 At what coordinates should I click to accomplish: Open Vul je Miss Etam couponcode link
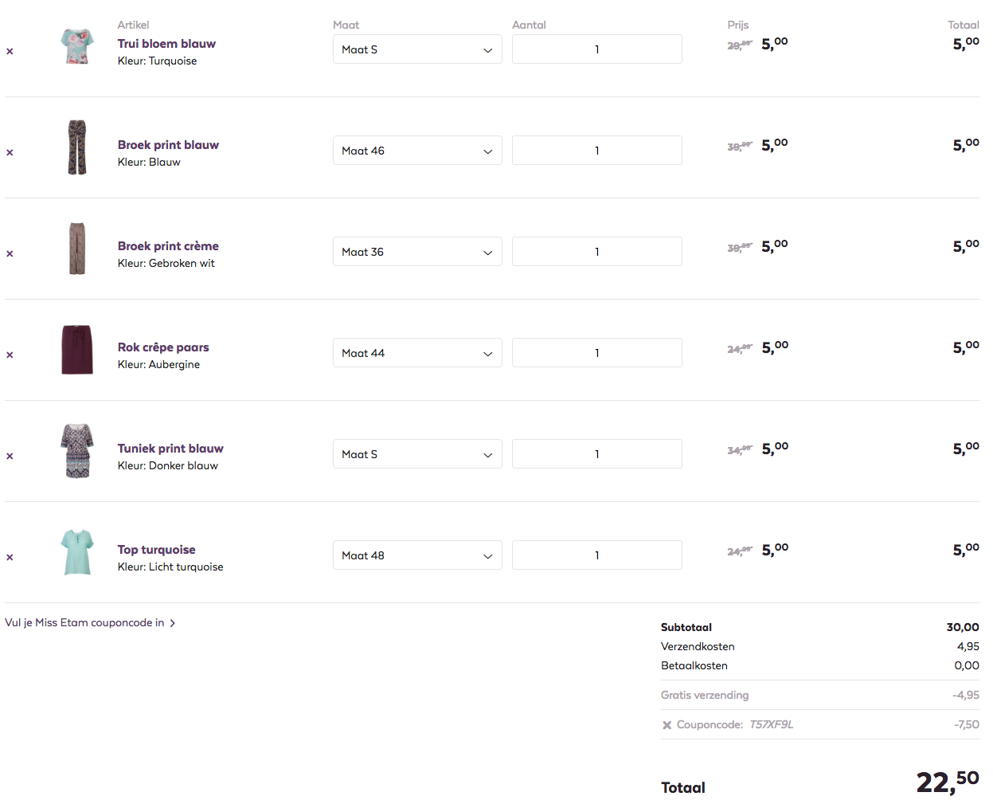[89, 623]
